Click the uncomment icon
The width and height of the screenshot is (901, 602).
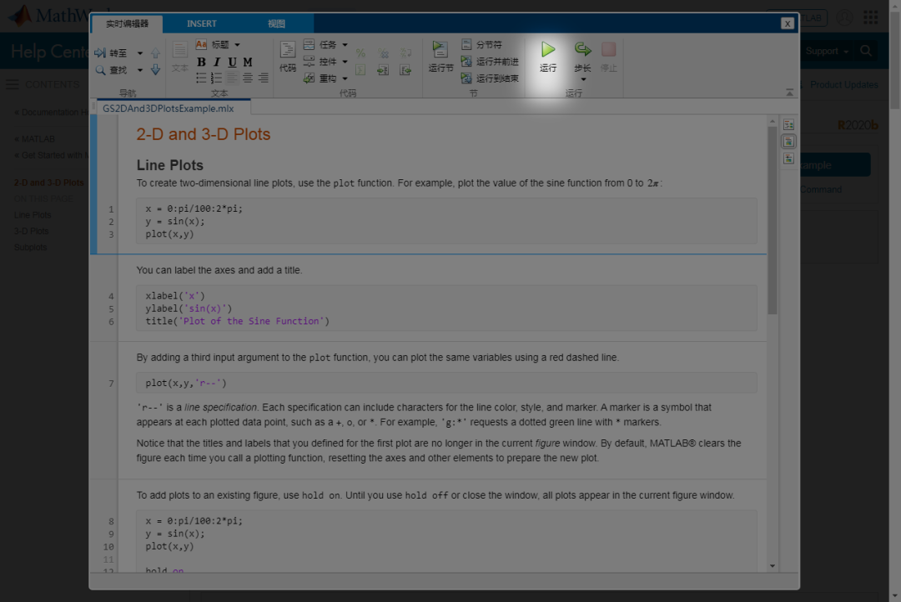pyautogui.click(x=383, y=53)
